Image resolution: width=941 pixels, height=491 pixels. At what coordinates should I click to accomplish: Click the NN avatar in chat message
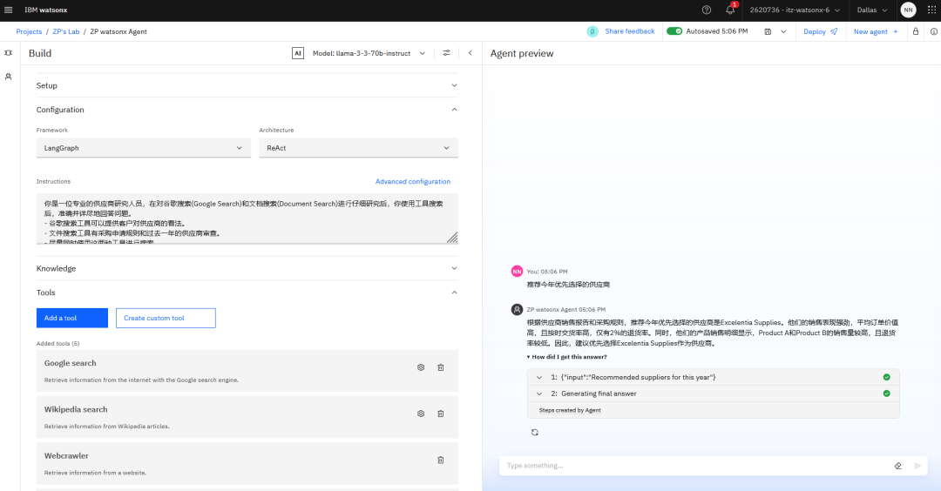coord(517,272)
